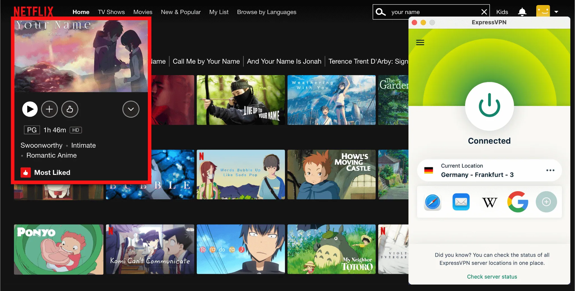The height and width of the screenshot is (291, 575).
Task: Launch Mail shortcut in ExpressVPN
Action: pos(461,202)
